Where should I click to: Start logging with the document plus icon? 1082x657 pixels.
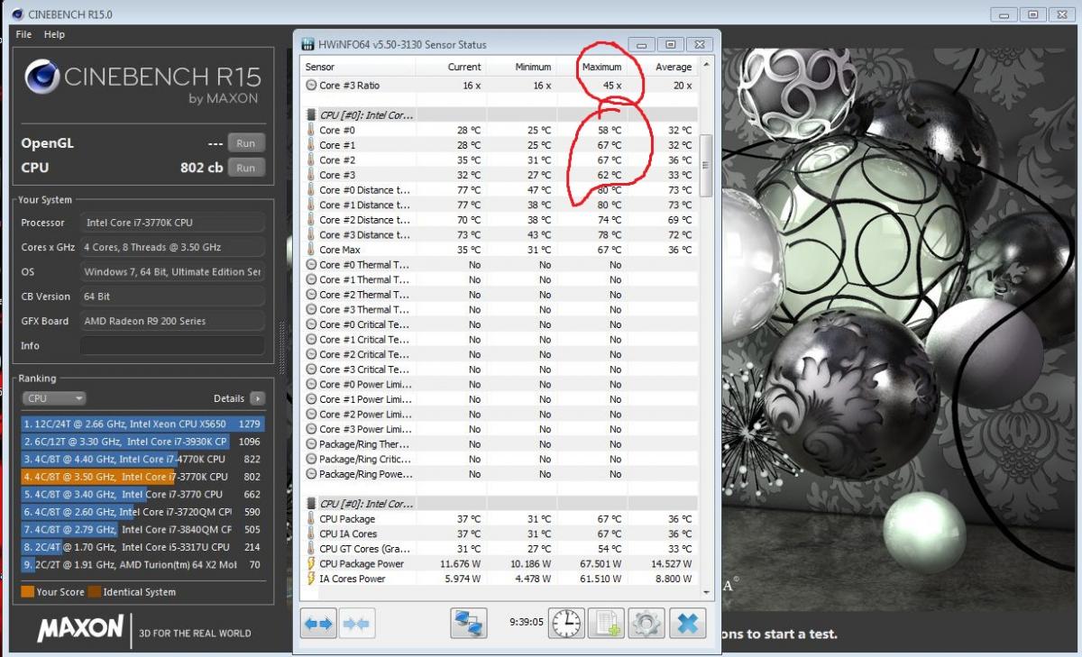pos(606,624)
